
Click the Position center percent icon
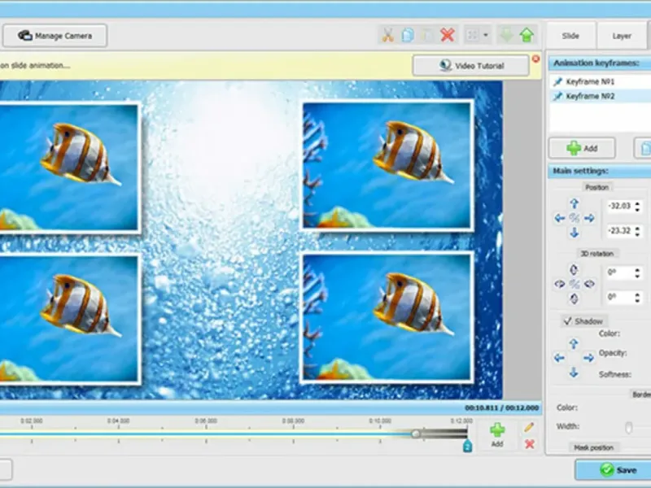point(575,218)
